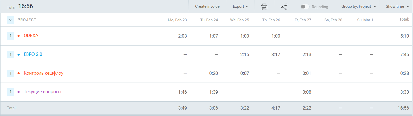Expand the ЕВРО 2.0 entry count badge
This screenshot has width=413, height=116.
(x=11, y=55)
